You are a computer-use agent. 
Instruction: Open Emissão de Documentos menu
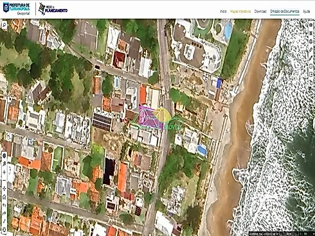pyautogui.click(x=285, y=12)
